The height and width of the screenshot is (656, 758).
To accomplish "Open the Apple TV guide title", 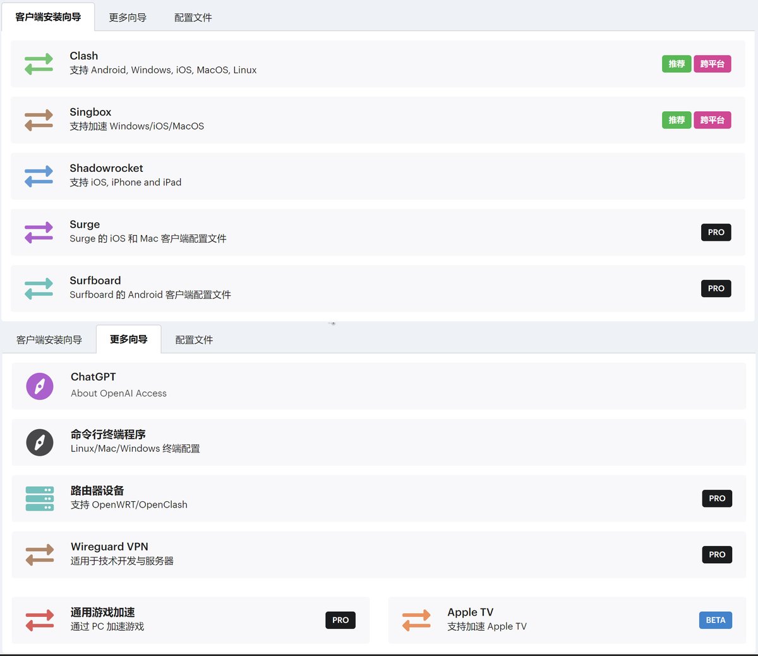I will (x=471, y=612).
